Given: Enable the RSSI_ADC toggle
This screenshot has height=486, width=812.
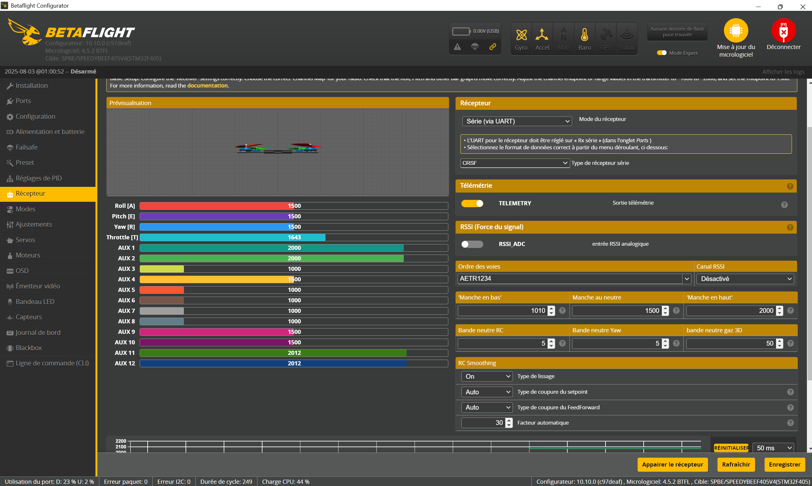Looking at the screenshot, I should click(x=472, y=244).
